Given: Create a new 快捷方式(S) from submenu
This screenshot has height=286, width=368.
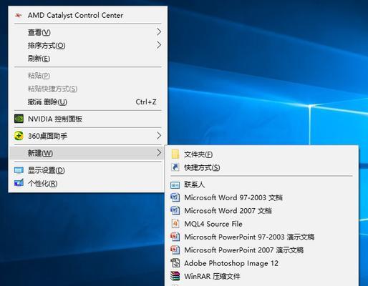Looking at the screenshot, I should (x=261, y=167).
